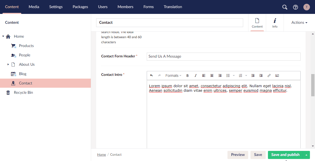
Task: Expand the numbered list style options
Action: (x=246, y=75)
